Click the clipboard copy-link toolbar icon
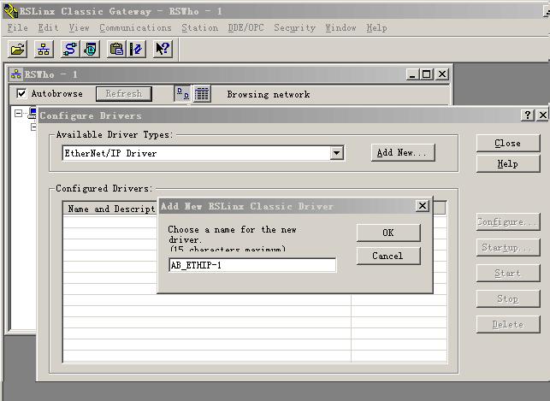The width and height of the screenshot is (550, 401). 116,49
